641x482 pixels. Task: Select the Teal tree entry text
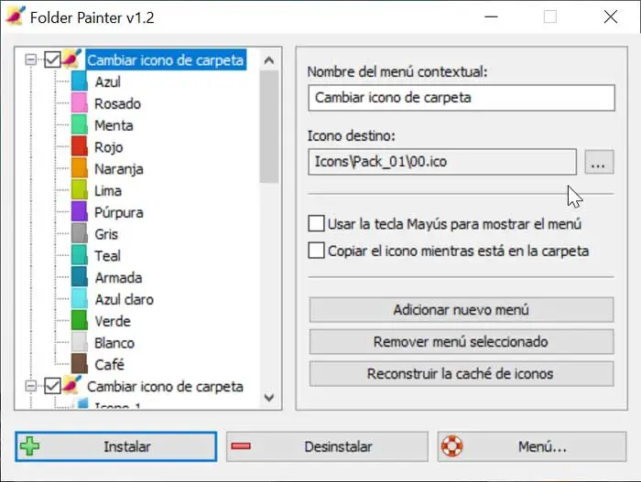pyautogui.click(x=107, y=256)
